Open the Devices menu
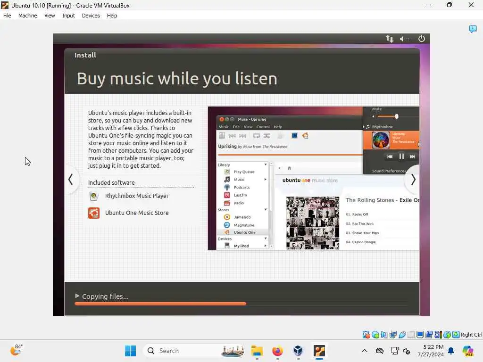The image size is (483, 362). [91, 16]
